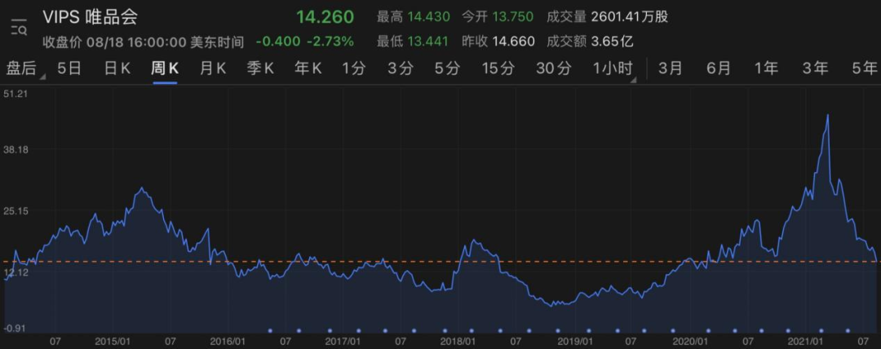Screen dimensions: 881x349
Task: Click the 成交额 3.65亿 value
Action: 613,42
